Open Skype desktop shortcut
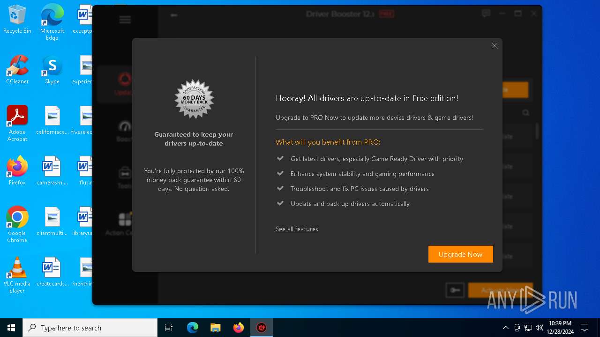600x337 pixels. 52,70
